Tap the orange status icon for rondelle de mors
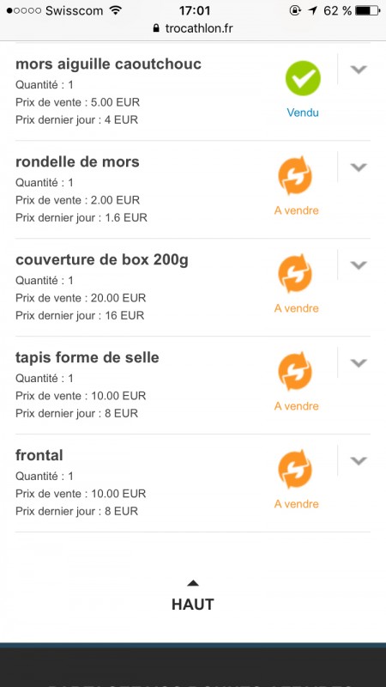 (x=295, y=176)
